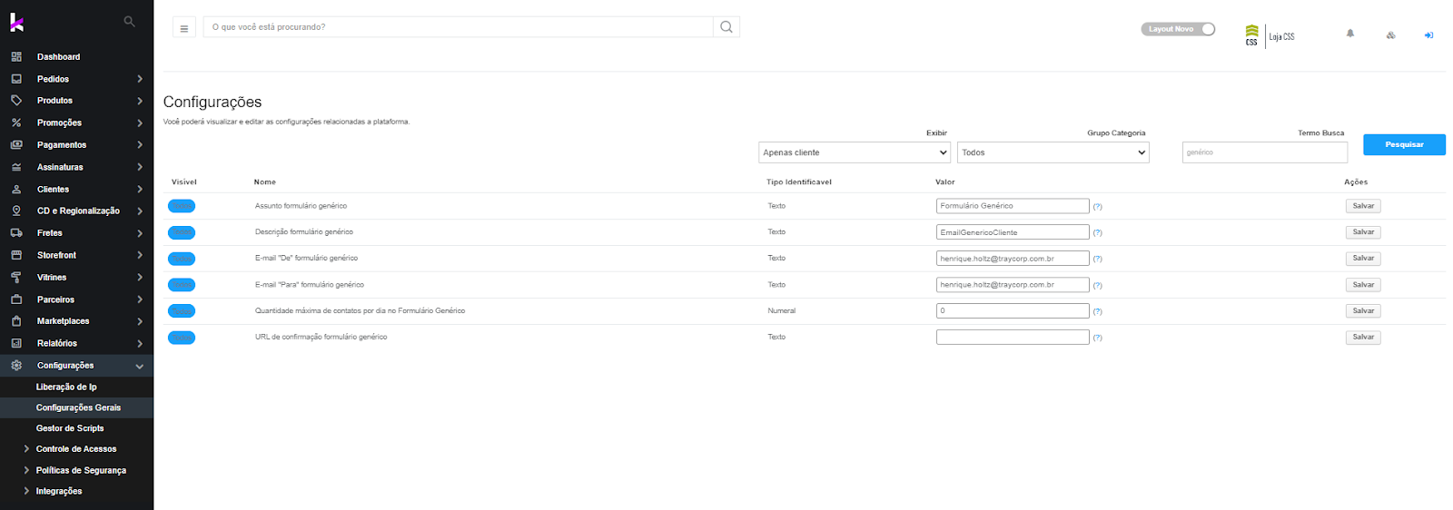Toggle visibility for Descrição formulário genérico
Screen dimensions: 1453x510
[182, 232]
